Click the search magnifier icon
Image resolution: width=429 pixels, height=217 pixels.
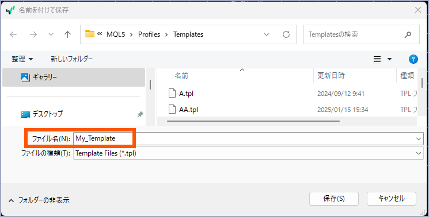click(408, 34)
